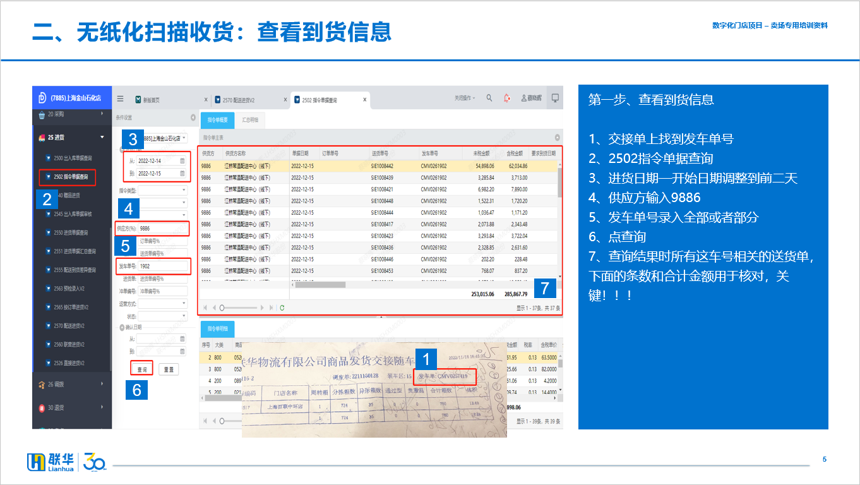
Task: Click the 发车单号 field containing 1902
Action: pyautogui.click(x=163, y=266)
